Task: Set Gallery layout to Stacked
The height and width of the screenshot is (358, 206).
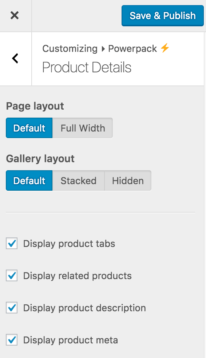Action: 79,180
